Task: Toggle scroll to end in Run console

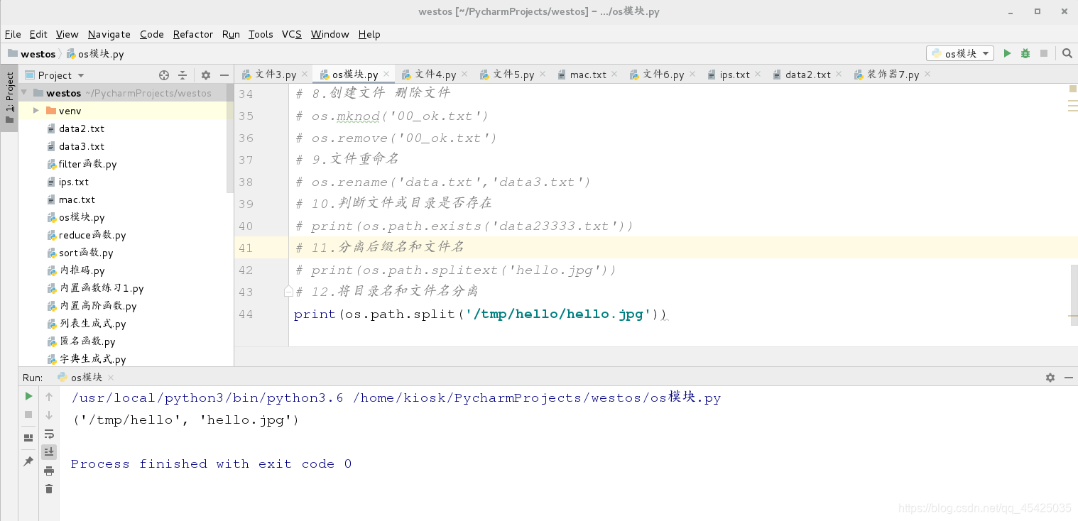Action: pyautogui.click(x=49, y=451)
